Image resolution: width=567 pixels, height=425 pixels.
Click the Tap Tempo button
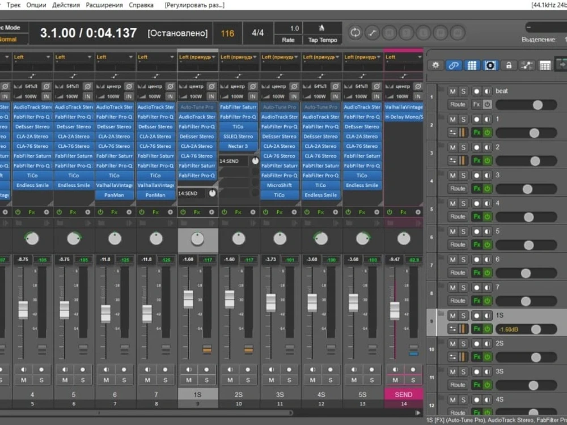[323, 40]
